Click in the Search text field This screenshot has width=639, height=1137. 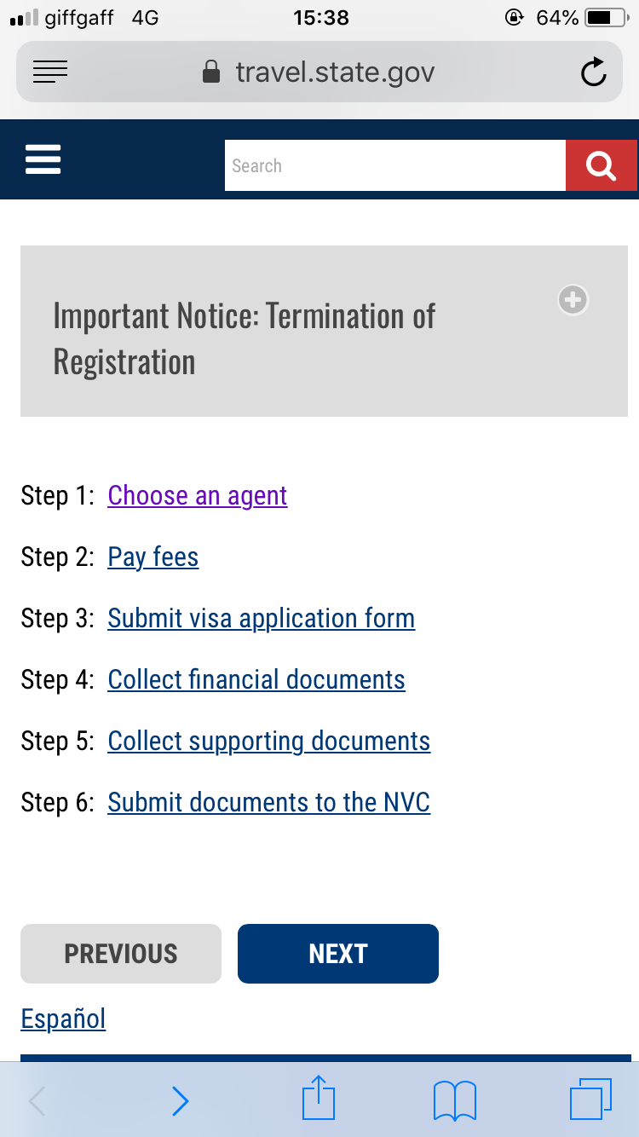click(394, 165)
